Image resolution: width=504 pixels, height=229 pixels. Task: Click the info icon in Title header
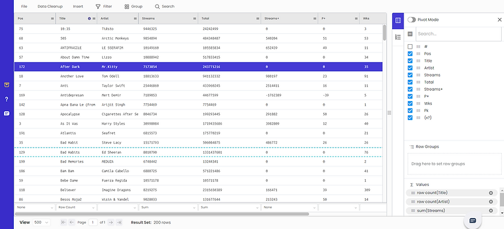[x=89, y=19]
